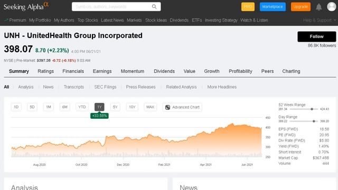Click the orange Upgrade button

click(301, 7)
